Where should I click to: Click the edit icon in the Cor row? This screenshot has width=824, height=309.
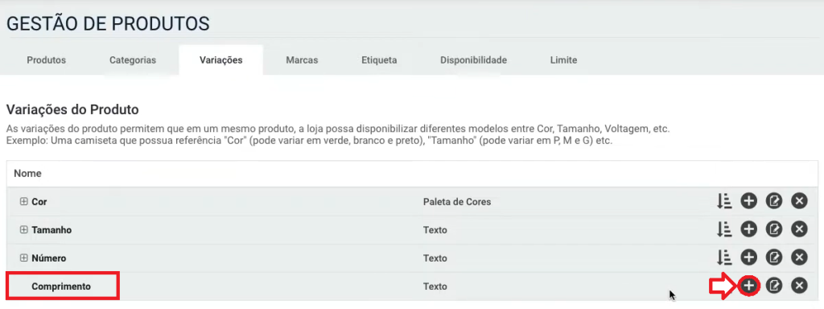tap(774, 200)
